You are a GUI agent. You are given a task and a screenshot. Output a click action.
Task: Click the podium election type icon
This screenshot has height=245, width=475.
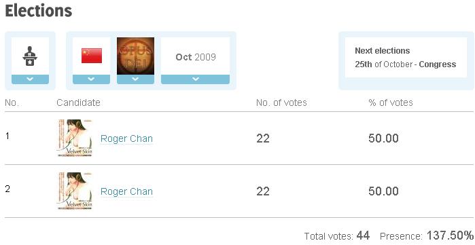pyautogui.click(x=30, y=56)
